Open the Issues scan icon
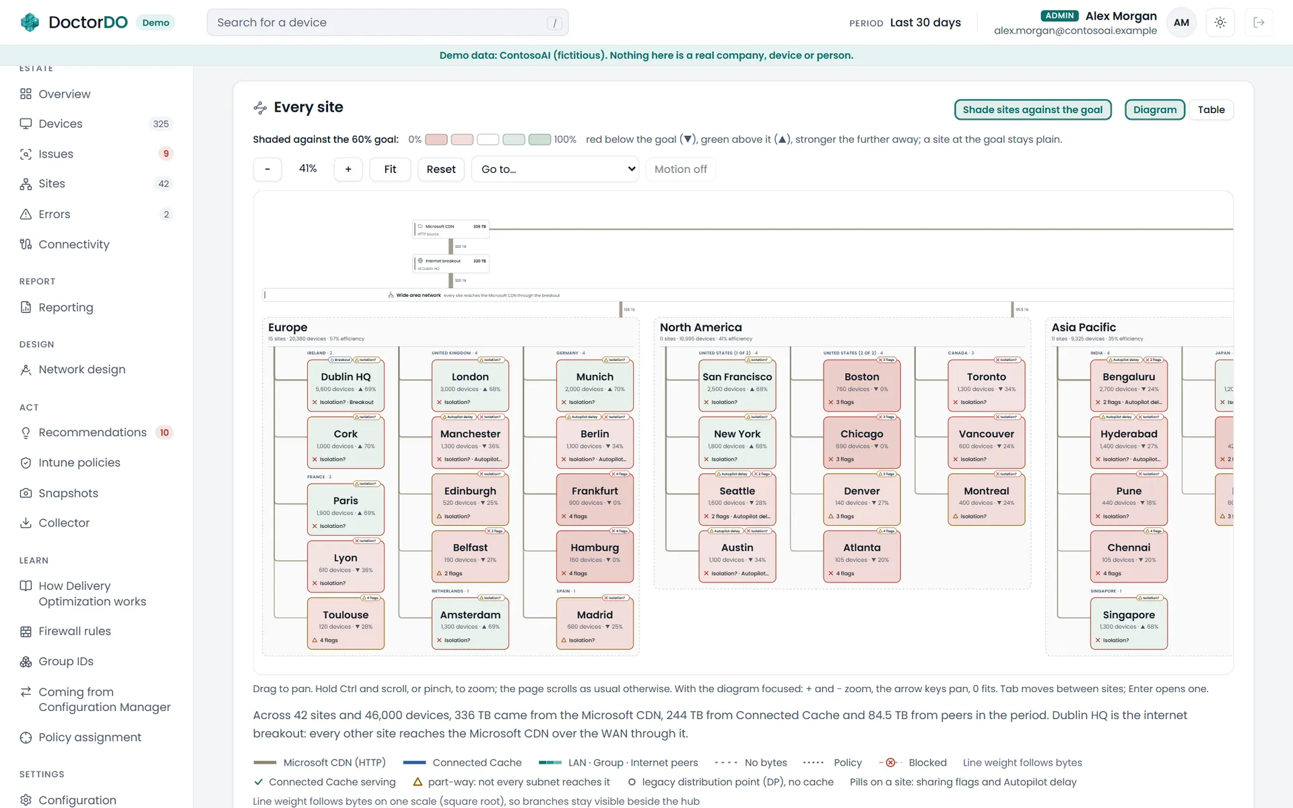 [x=26, y=154]
